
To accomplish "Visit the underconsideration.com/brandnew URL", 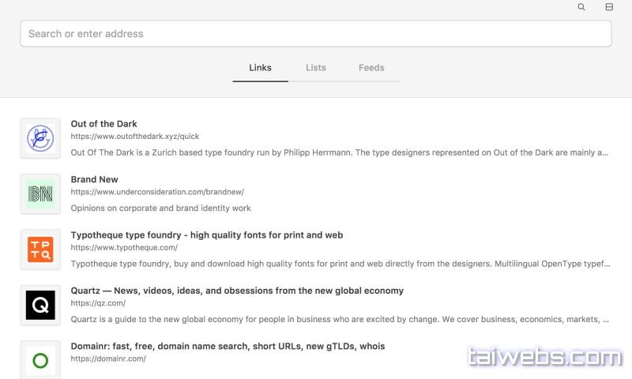I will pyautogui.click(x=157, y=192).
